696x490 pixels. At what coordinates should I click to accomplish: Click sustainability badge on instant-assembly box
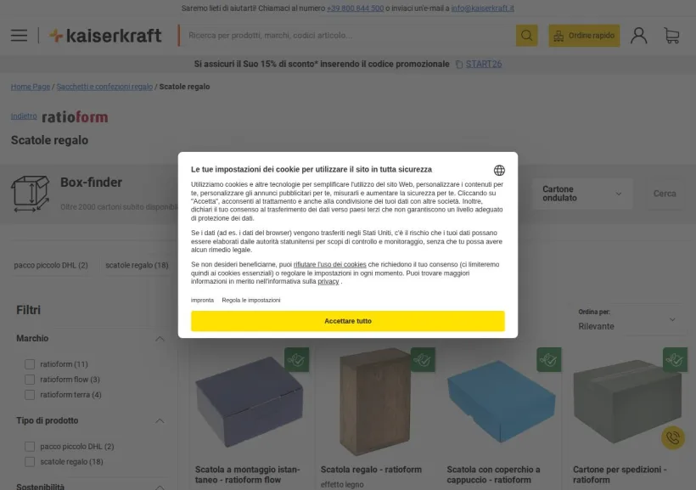[x=296, y=359]
